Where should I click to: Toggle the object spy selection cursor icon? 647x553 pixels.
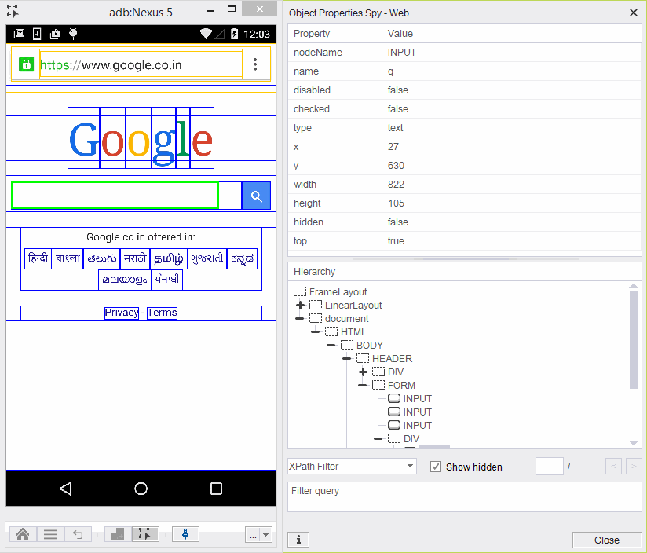pos(145,534)
